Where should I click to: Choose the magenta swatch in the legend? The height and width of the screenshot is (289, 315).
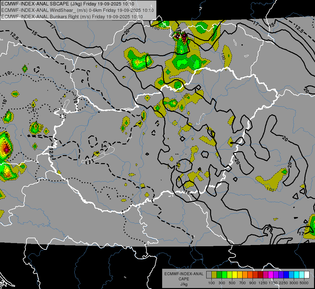[271, 275]
